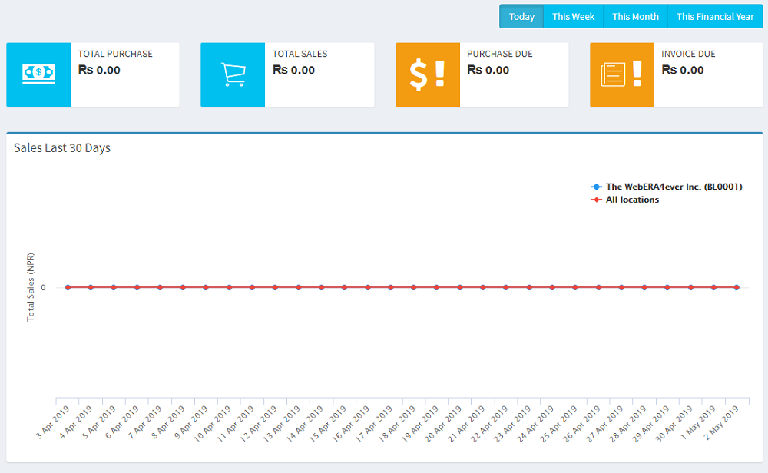Image resolution: width=768 pixels, height=473 pixels.
Task: Switch to This Week filter
Action: (x=573, y=17)
